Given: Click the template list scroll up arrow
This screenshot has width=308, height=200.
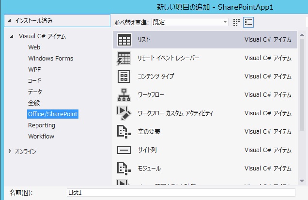Looking at the screenshot, I should [302, 35].
